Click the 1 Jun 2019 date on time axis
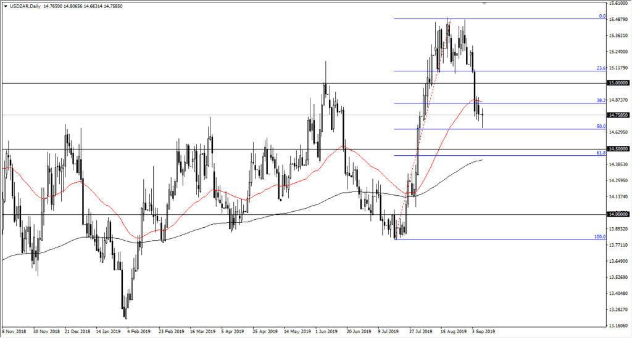 click(x=326, y=331)
